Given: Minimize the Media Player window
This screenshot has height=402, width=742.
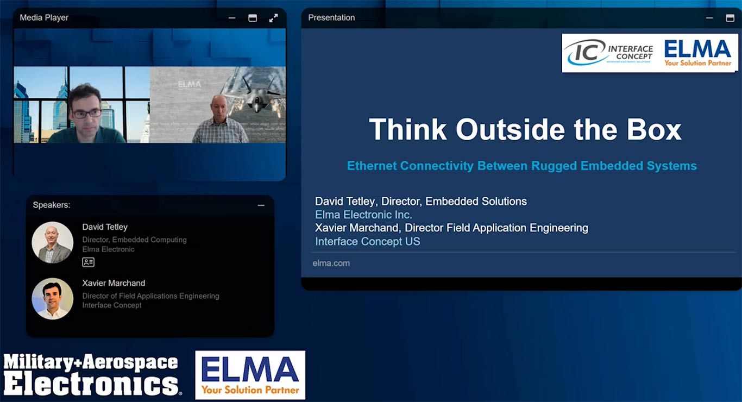Looking at the screenshot, I should [231, 17].
